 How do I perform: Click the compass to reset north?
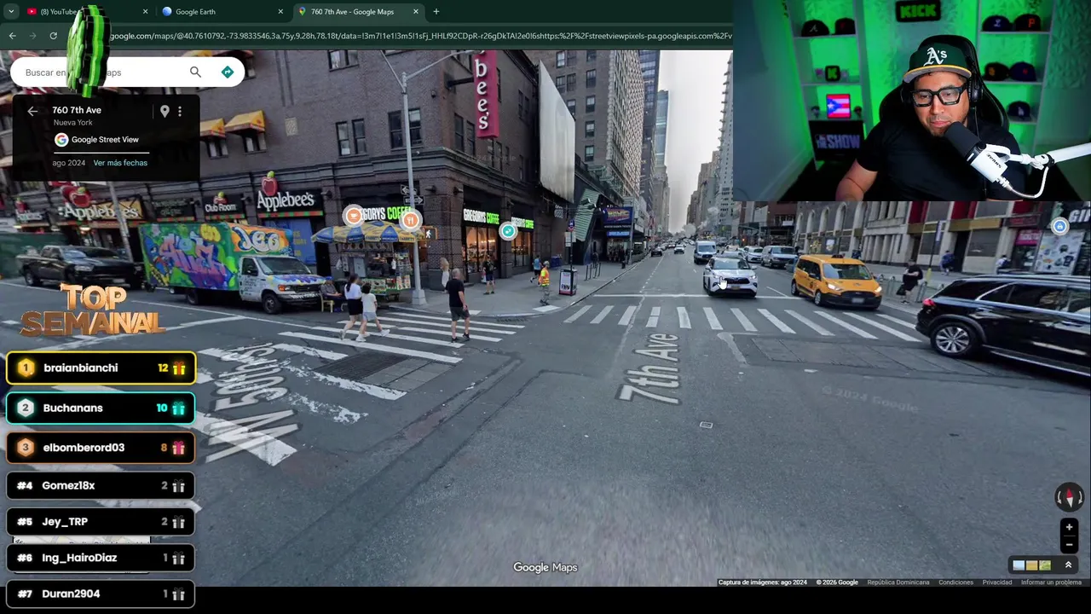click(x=1069, y=496)
